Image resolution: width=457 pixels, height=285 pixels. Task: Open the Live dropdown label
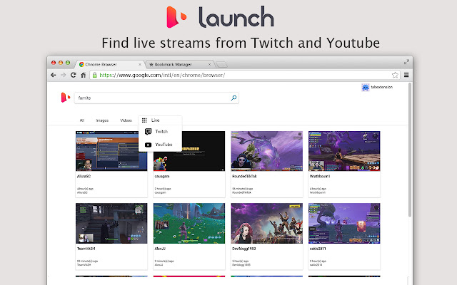(x=155, y=120)
